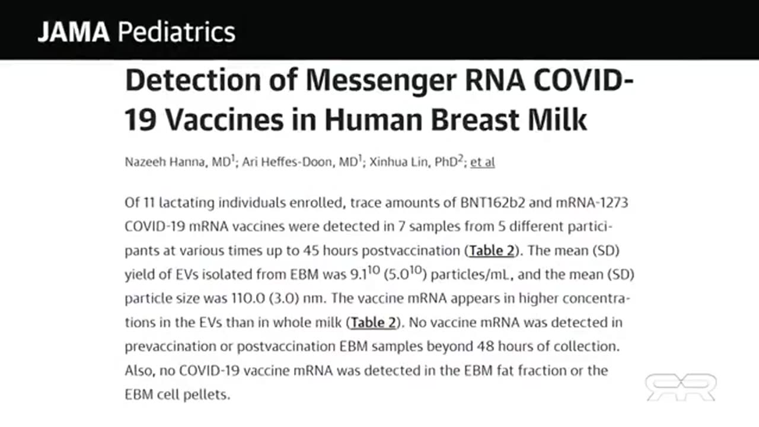Click the article title heading
The image size is (759, 427).
379,100
